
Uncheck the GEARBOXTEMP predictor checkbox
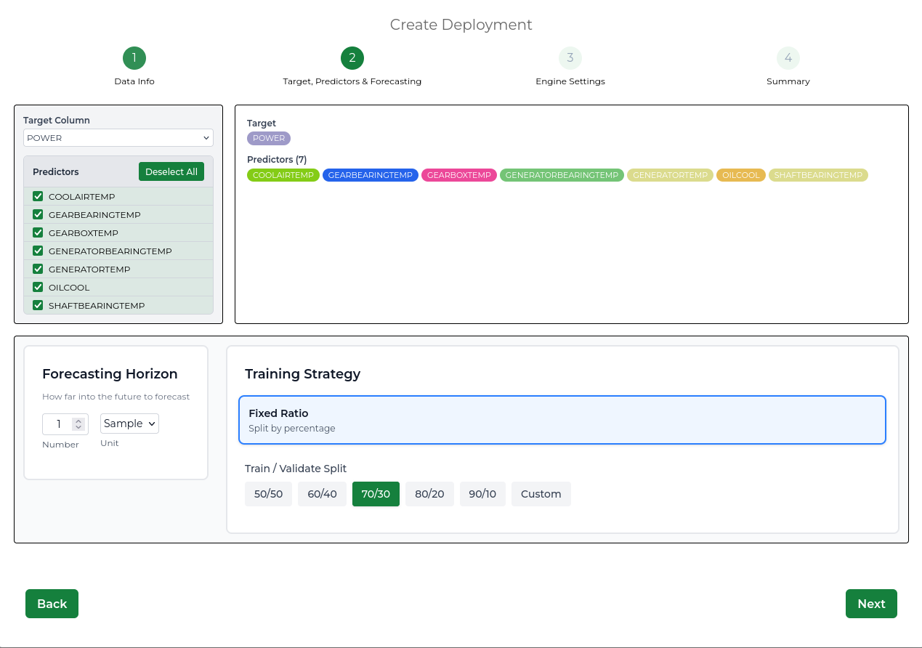click(x=38, y=232)
